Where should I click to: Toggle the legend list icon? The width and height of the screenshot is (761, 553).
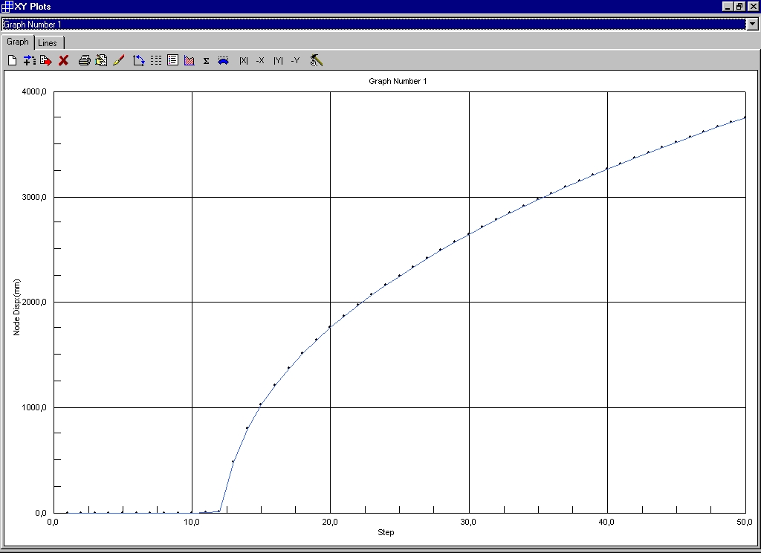tap(172, 60)
